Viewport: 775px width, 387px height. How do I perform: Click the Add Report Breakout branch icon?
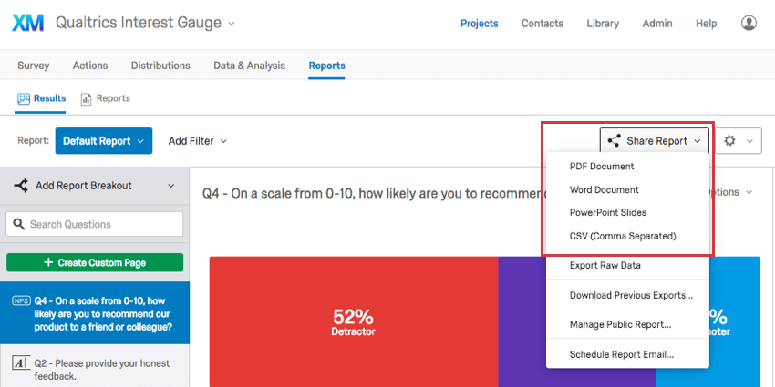coord(21,186)
